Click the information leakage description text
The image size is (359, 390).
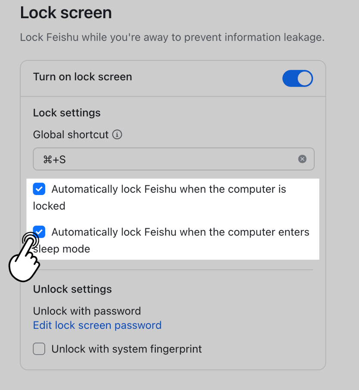pyautogui.click(x=172, y=37)
